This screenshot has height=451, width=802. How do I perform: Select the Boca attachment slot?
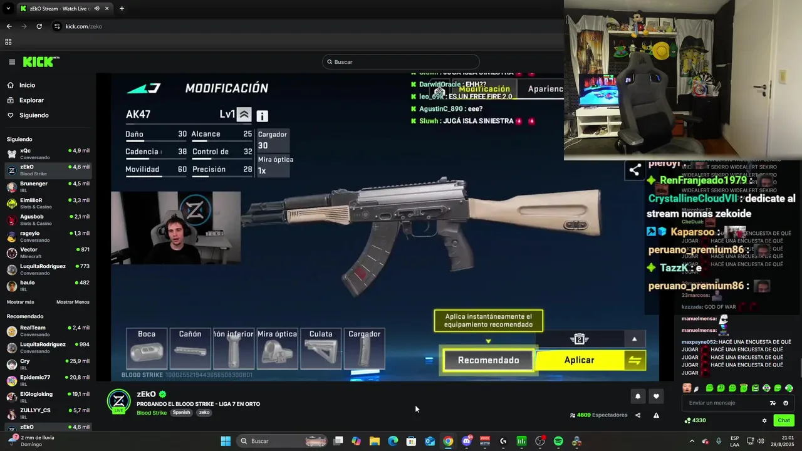coord(147,349)
